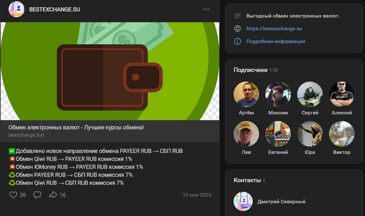Open contact name Дмитрий Северный
This screenshot has height=216, width=365.
(x=281, y=202)
